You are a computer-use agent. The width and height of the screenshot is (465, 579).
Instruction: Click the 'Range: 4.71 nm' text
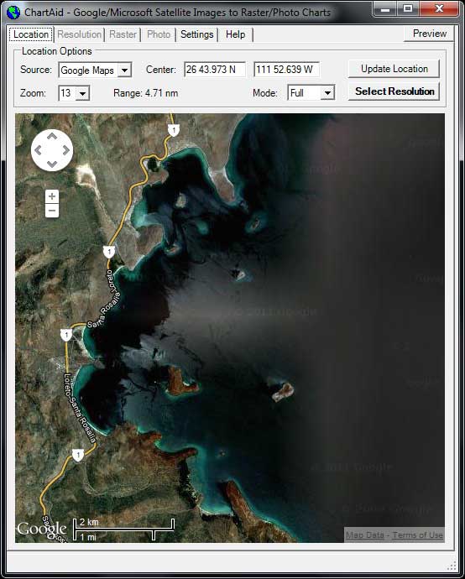[145, 93]
